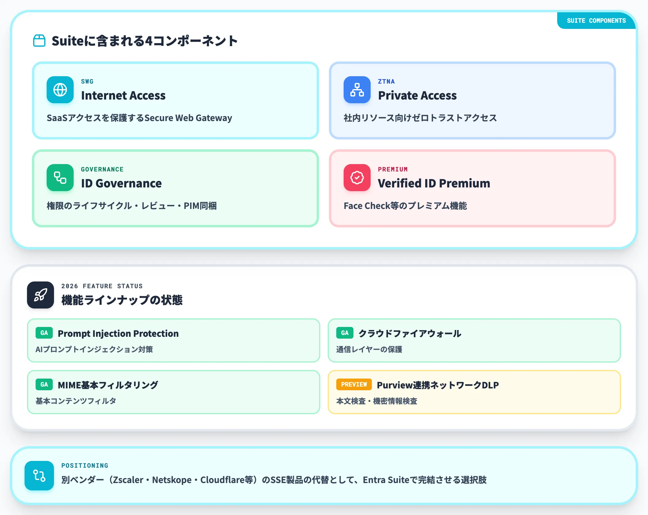
Task: Click the GA badge on Prompt Injection Protection
Action: [44, 333]
